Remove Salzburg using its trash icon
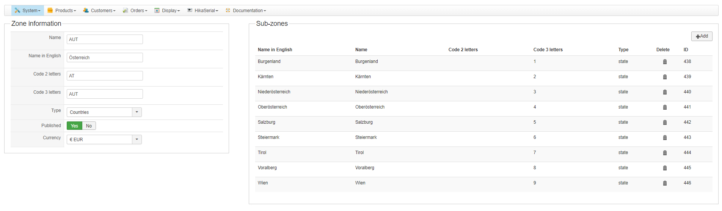This screenshot has width=722, height=211. coord(665,123)
